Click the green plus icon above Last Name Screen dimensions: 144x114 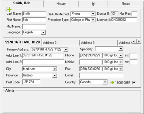pos(9,9)
